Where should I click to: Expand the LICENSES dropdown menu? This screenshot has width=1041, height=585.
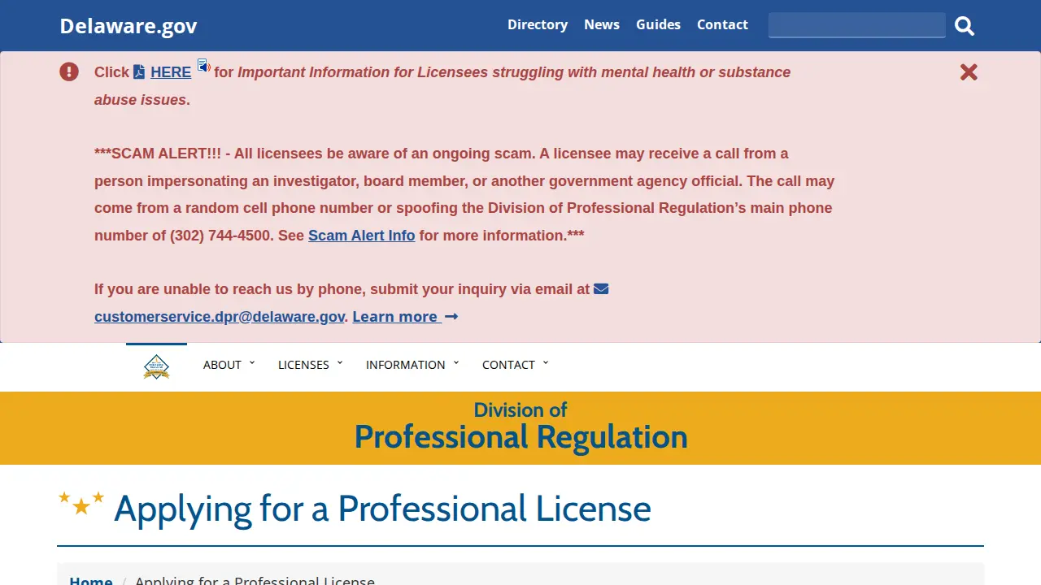pos(310,365)
